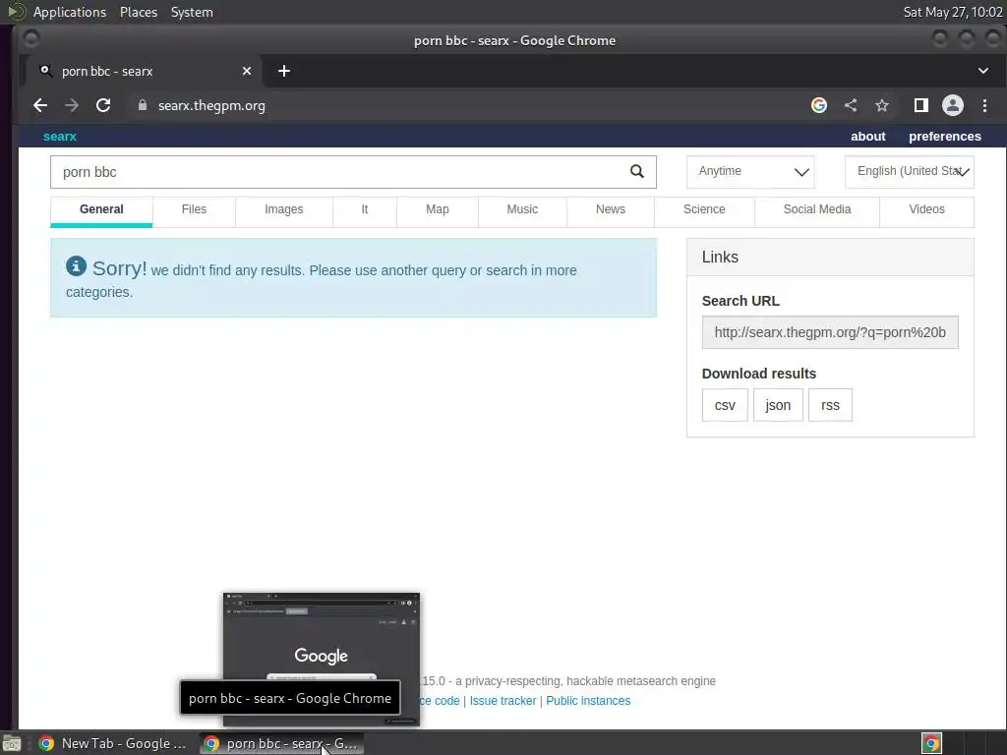Switch to New Tab Chrome window in taskbar

click(114, 743)
